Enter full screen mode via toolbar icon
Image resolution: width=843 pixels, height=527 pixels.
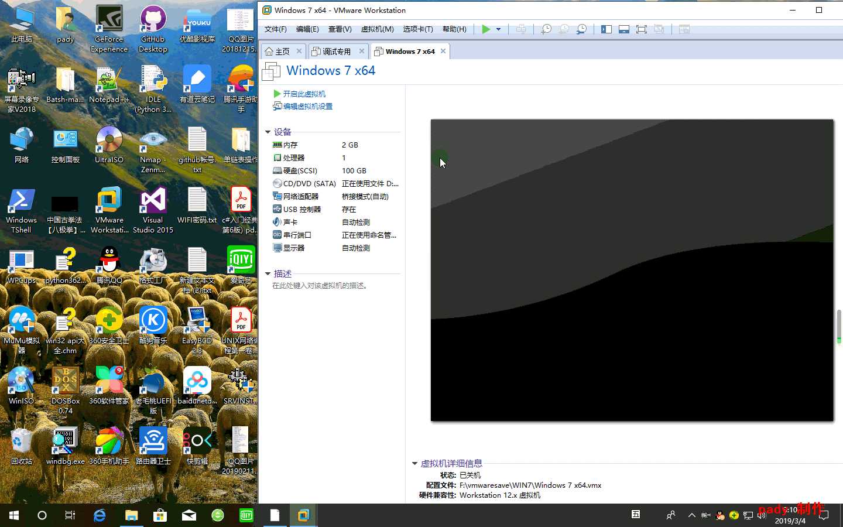[x=642, y=29]
